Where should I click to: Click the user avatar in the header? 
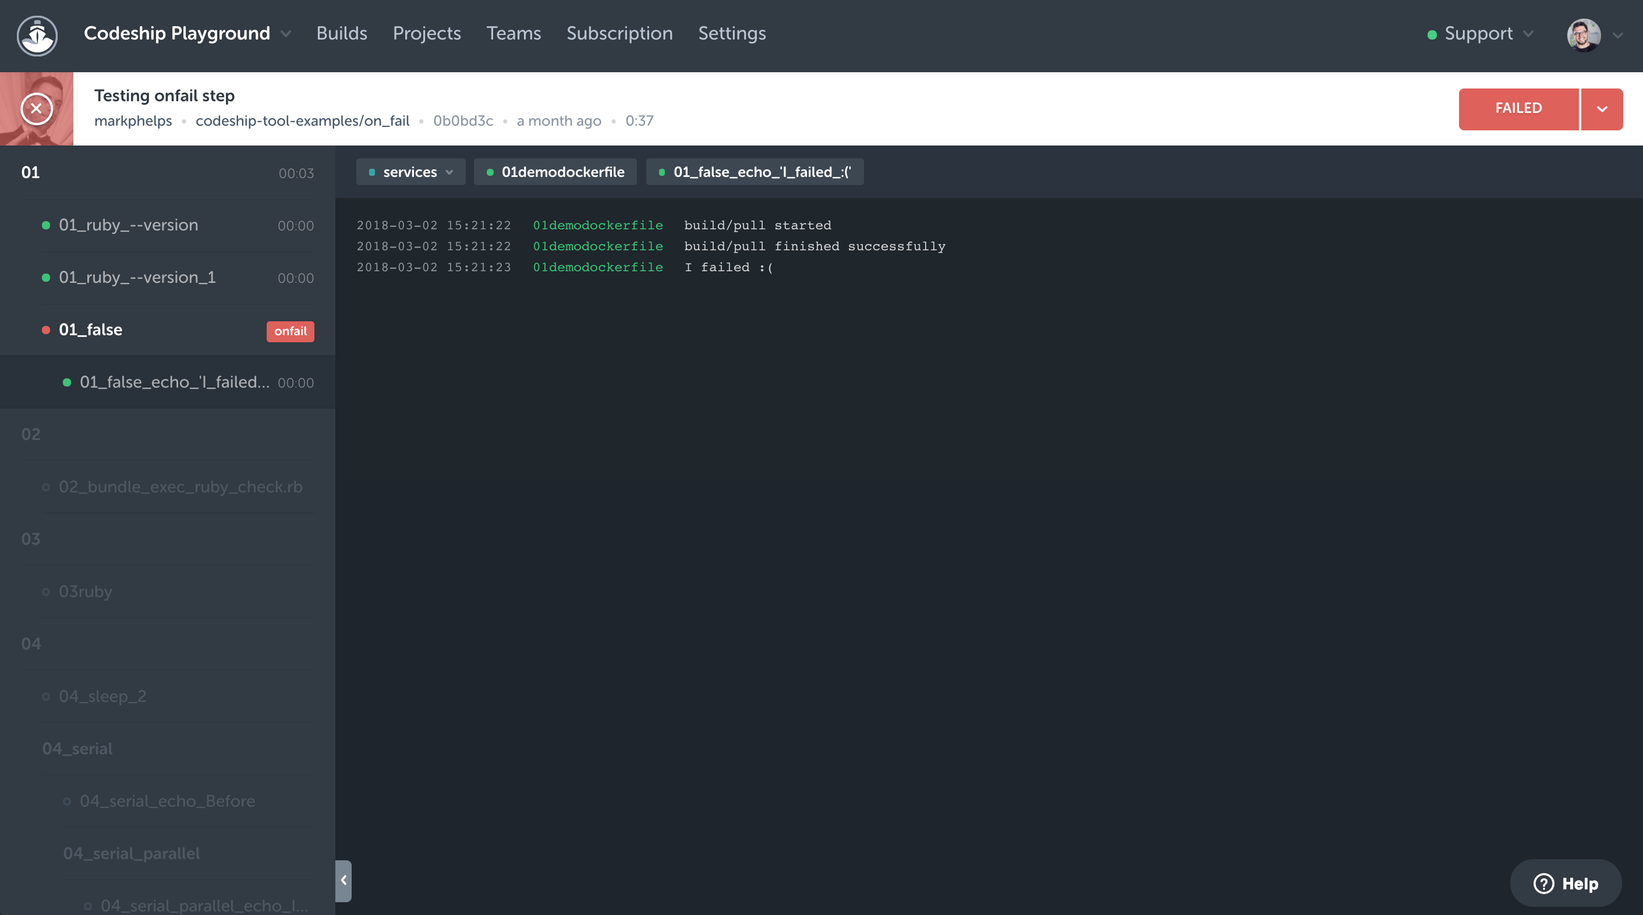1584,35
